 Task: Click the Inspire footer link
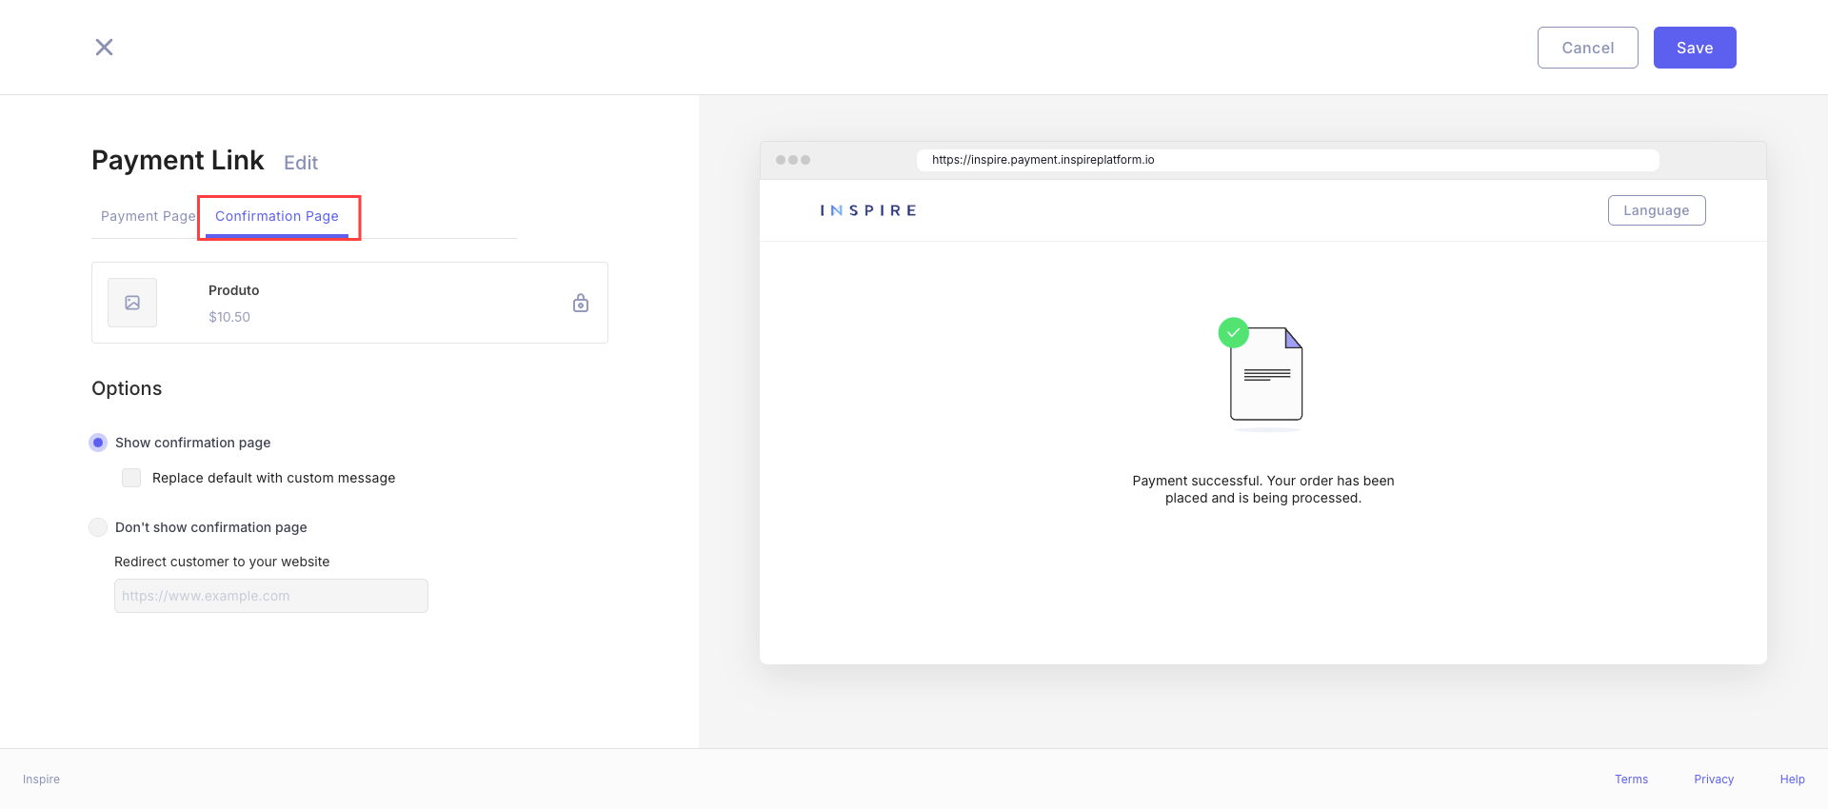[41, 779]
